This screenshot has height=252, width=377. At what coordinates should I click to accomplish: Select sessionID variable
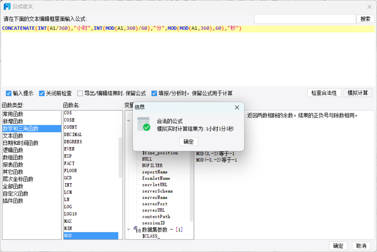[153, 223]
